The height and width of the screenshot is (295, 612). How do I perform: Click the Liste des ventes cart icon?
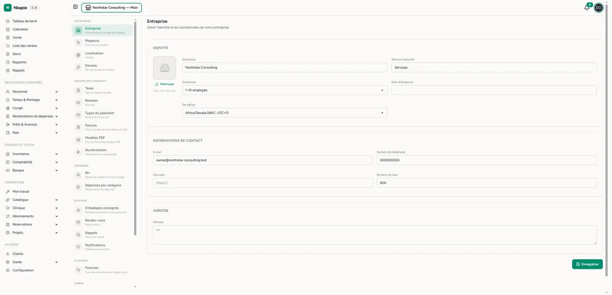[x=8, y=46]
